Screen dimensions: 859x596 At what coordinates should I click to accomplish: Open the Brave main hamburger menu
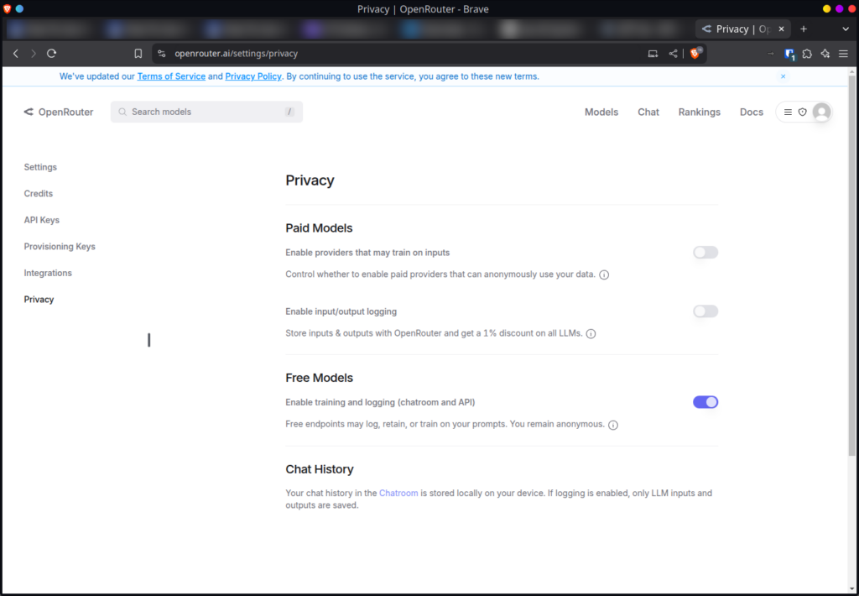coord(844,53)
